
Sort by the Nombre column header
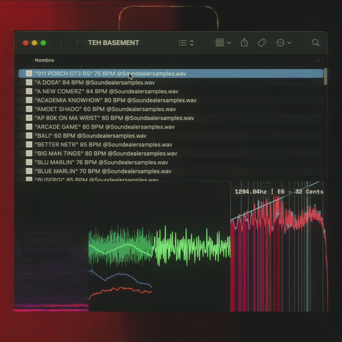tap(44, 60)
